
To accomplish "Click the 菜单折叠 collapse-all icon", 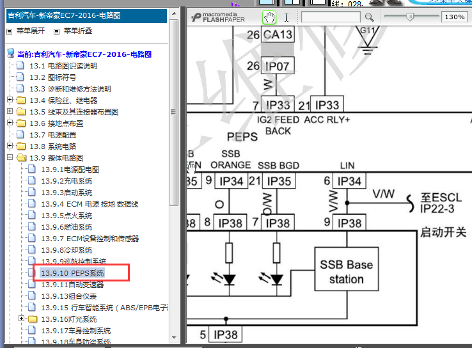I will click(56, 31).
